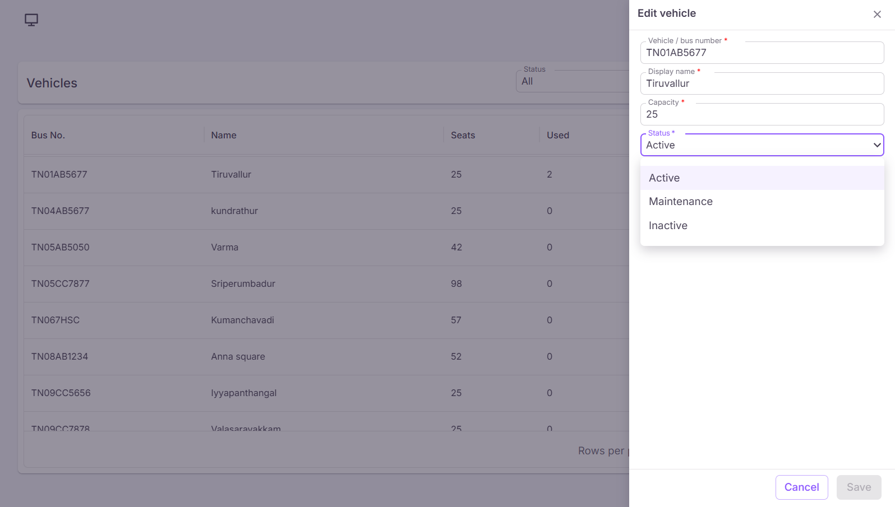Edit the Display name field Tiruvallur
Viewport: 895px width, 507px height.
coord(762,83)
